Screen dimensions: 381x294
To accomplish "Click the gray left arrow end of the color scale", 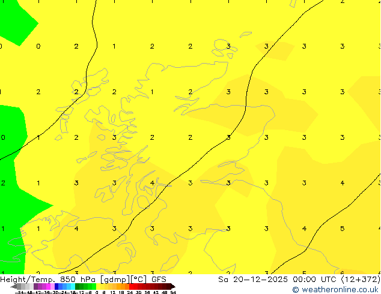I will coord(14,286).
